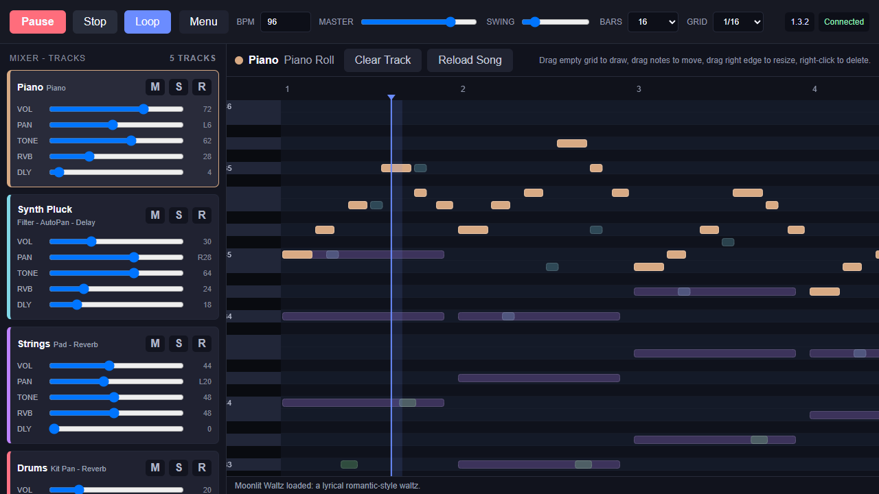The width and height of the screenshot is (879, 494).
Task: Solo the Piano track
Action: tap(179, 86)
